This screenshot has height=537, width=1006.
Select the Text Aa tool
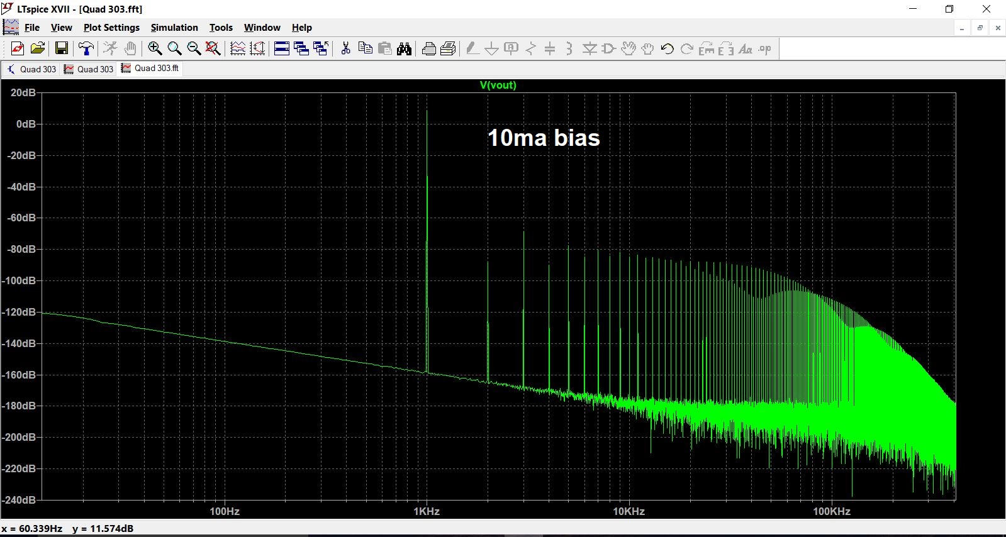click(746, 48)
